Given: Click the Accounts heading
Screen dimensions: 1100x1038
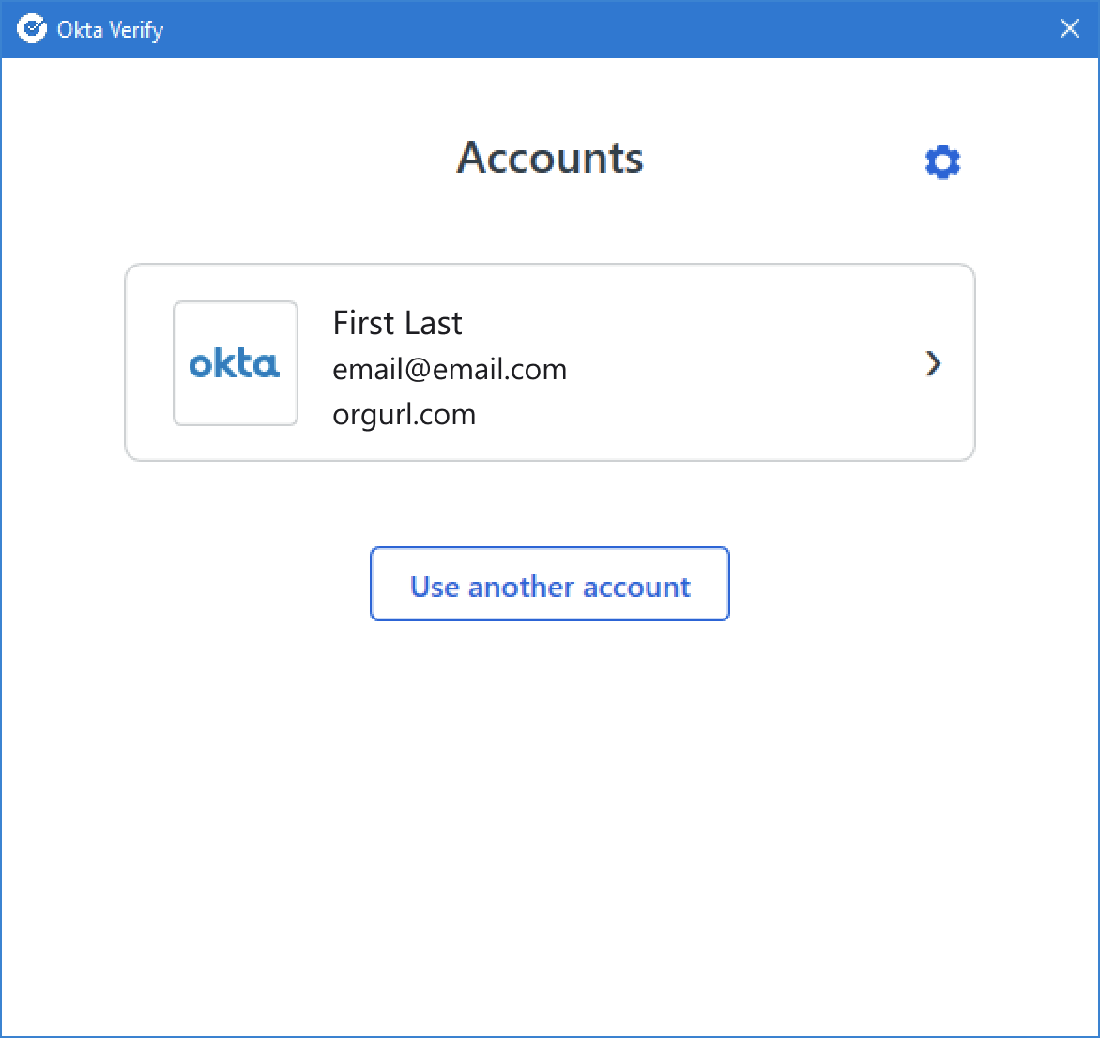Looking at the screenshot, I should click(x=549, y=157).
